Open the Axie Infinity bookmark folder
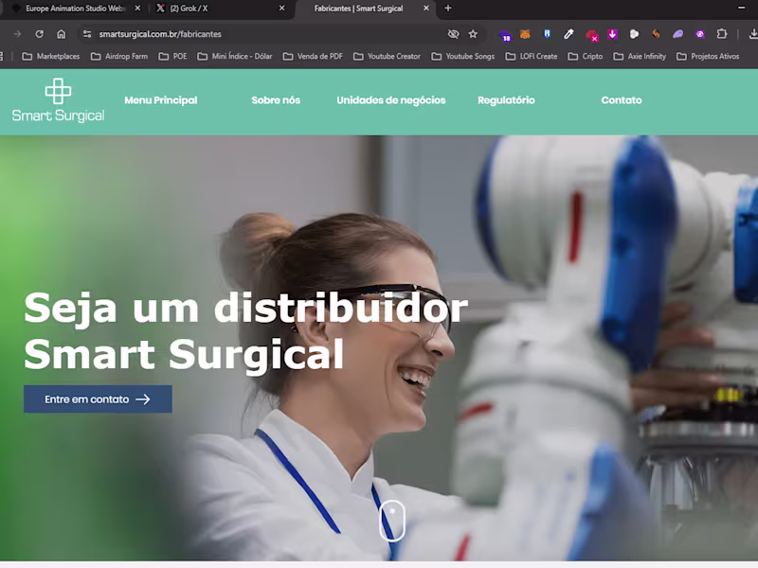The height and width of the screenshot is (568, 758). [640, 57]
